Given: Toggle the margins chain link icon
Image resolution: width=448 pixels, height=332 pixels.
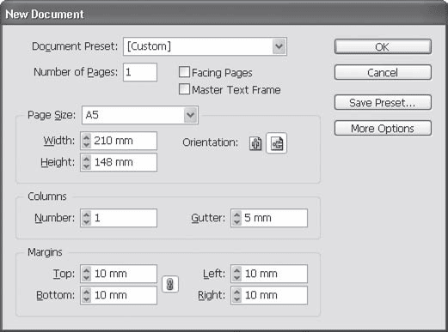Looking at the screenshot, I should click(170, 284).
